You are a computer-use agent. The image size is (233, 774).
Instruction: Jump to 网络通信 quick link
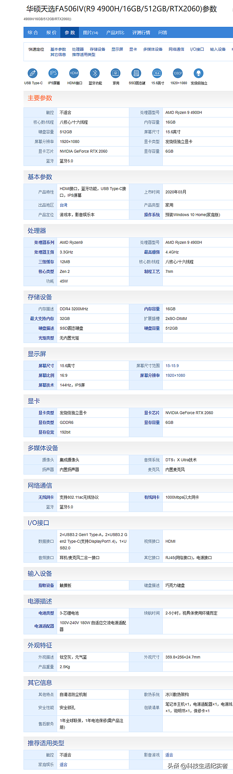point(176,49)
